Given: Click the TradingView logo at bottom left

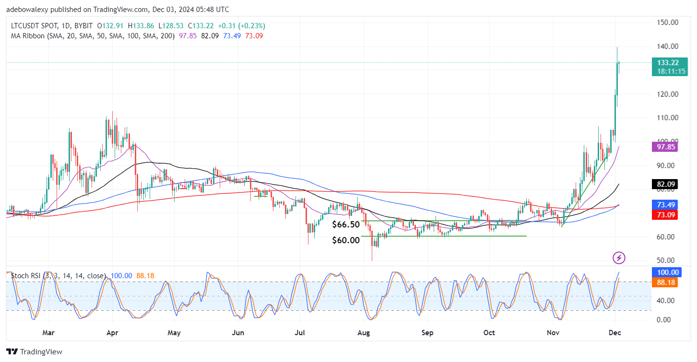Looking at the screenshot, I should click(x=35, y=351).
